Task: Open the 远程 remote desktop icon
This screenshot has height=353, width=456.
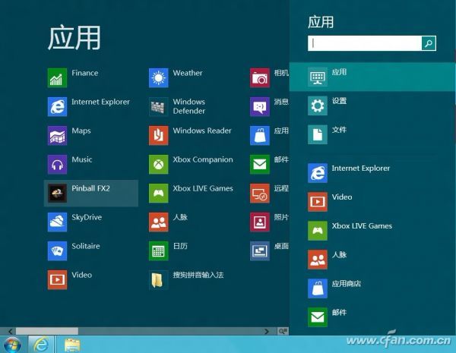Action: click(x=260, y=194)
